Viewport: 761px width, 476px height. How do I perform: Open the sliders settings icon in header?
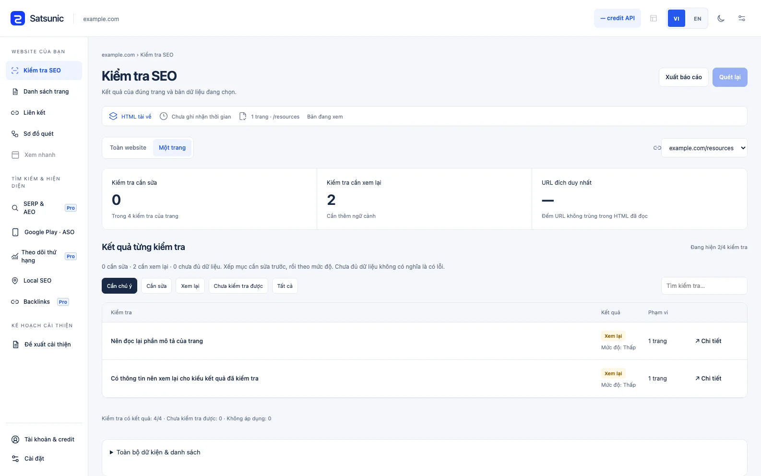click(742, 18)
